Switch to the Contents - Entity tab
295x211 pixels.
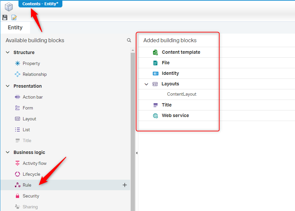(x=40, y=4)
